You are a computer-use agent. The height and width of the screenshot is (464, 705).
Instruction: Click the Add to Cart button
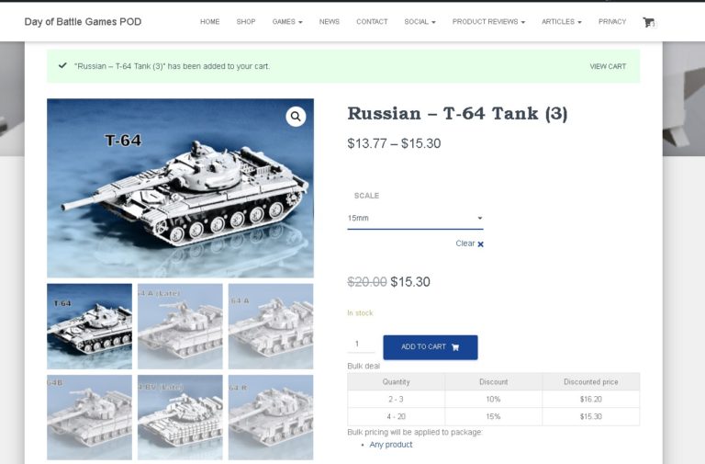point(431,347)
